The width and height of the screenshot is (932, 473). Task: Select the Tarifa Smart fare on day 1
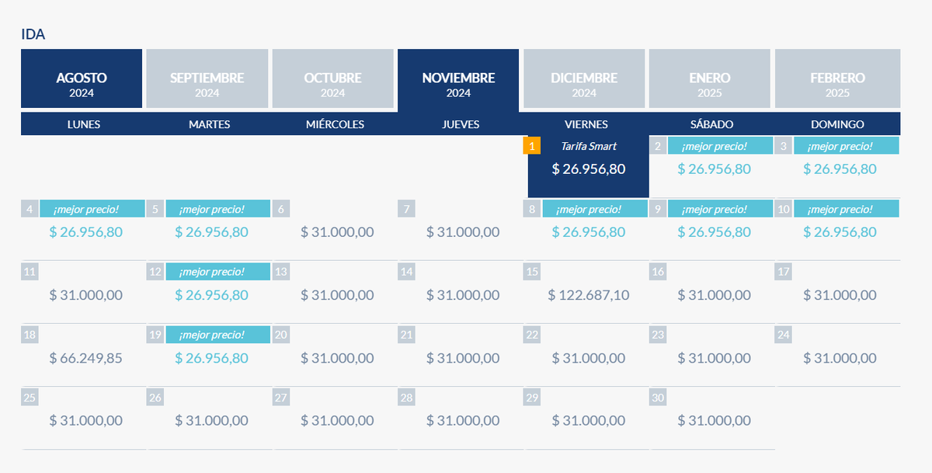[x=588, y=169]
